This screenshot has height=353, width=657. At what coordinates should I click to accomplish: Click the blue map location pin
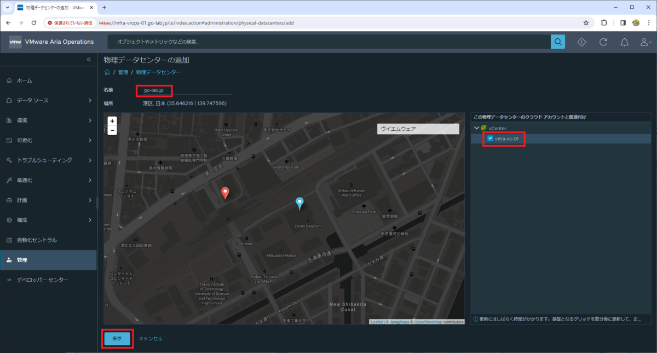pyautogui.click(x=299, y=204)
